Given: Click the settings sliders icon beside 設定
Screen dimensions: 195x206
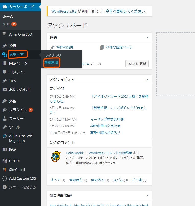Looking at the screenshot, I should [x=5, y=149].
